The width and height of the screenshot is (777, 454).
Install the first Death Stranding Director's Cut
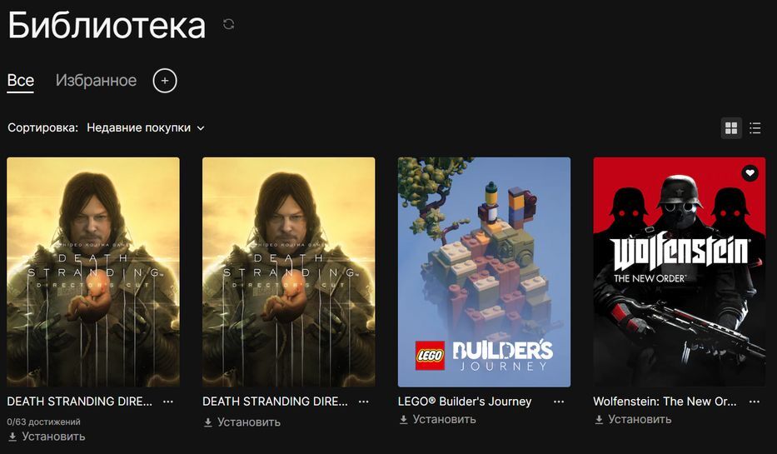[47, 437]
